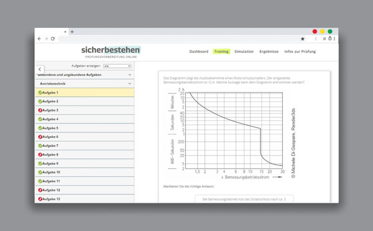373x231 pixels.
Task: Select the Training menu item
Action: (x=221, y=51)
